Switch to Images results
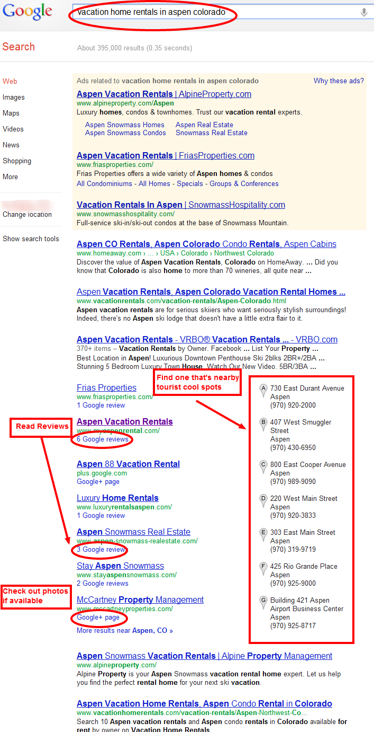Image resolution: width=374 pixels, height=732 pixels. 14,97
